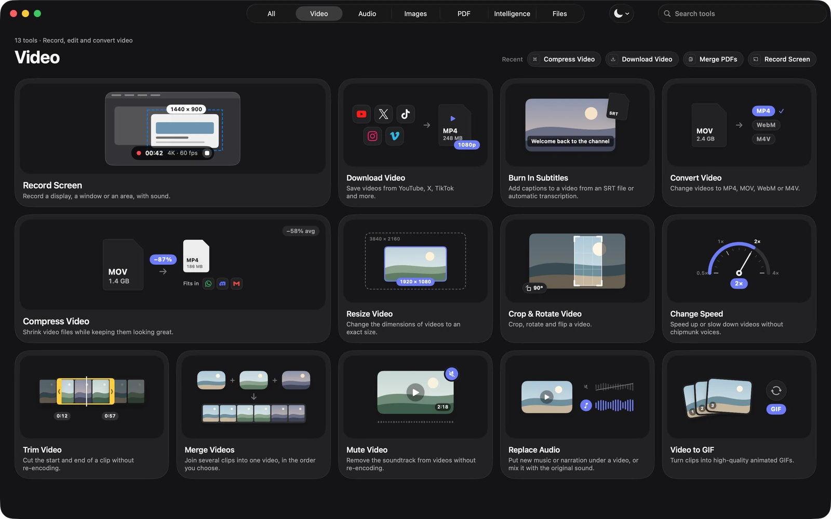Select the Video tab
This screenshot has width=831, height=519.
(319, 13)
